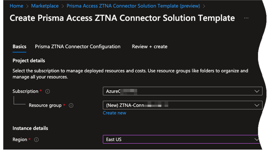Open the ellipsis menu beside page title
270x156 pixels.
[246, 18]
